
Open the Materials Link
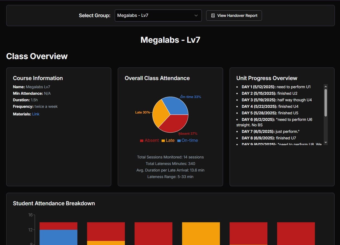pyautogui.click(x=36, y=114)
